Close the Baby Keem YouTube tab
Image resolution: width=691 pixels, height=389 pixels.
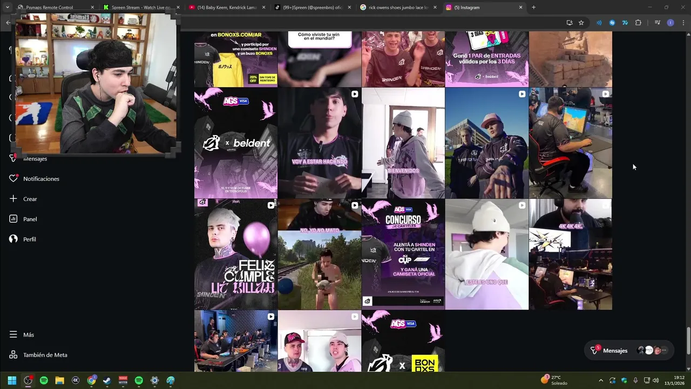(263, 8)
